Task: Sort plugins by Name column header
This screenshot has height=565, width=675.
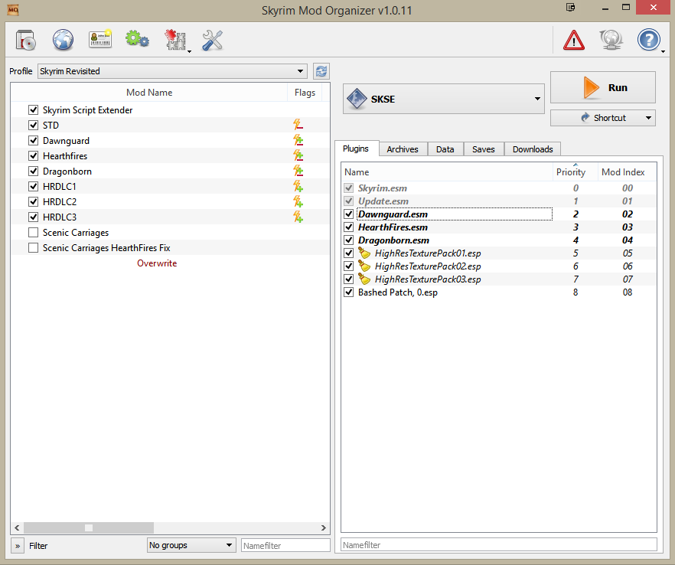Action: click(x=447, y=171)
